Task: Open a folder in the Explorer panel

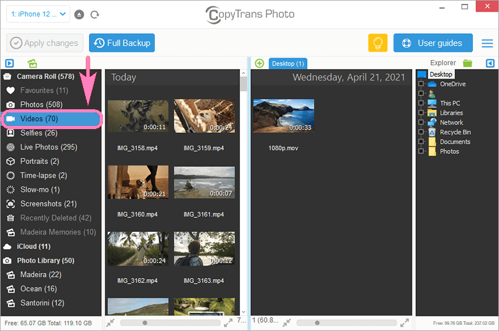Action: point(468,63)
